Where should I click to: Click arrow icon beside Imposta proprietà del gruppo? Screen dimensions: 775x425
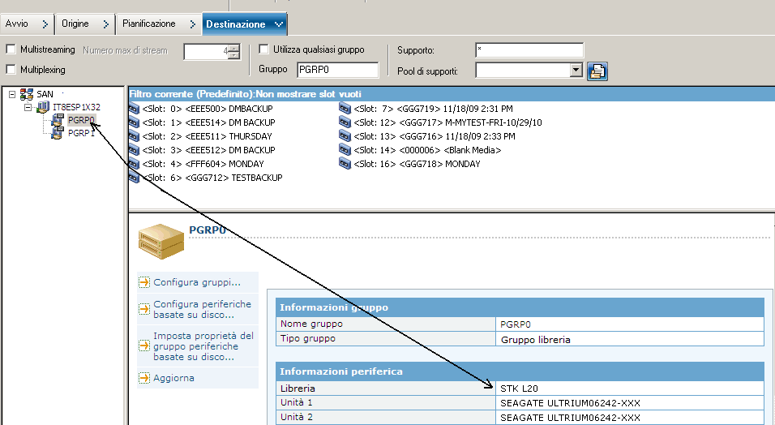click(x=143, y=346)
